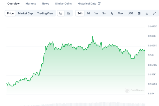This screenshot has width=159, height=106.
Task: Open the Overview tab
Action: point(13,4)
